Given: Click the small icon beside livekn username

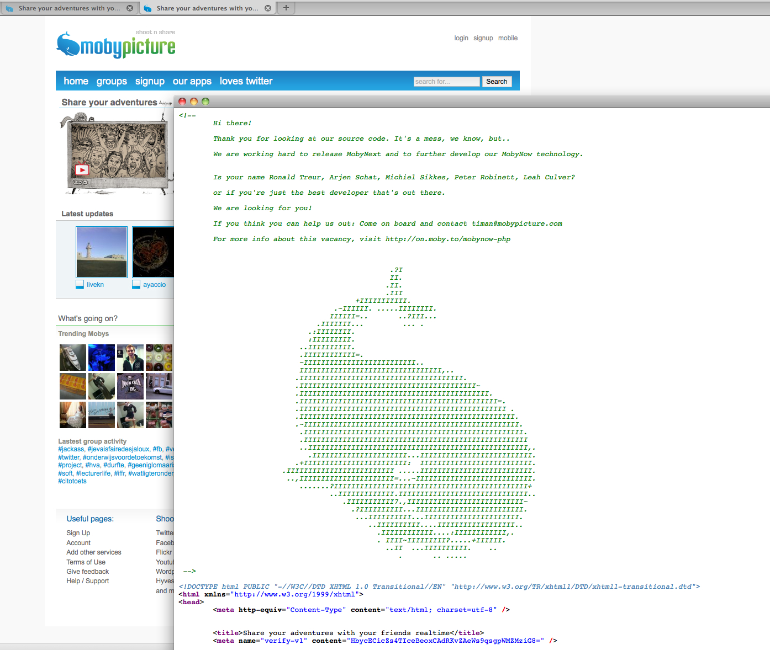Looking at the screenshot, I should tap(80, 285).
